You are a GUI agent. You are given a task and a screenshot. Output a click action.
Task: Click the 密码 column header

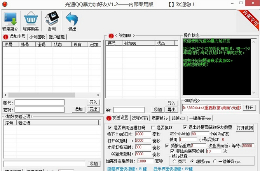pyautogui.click(x=44, y=44)
